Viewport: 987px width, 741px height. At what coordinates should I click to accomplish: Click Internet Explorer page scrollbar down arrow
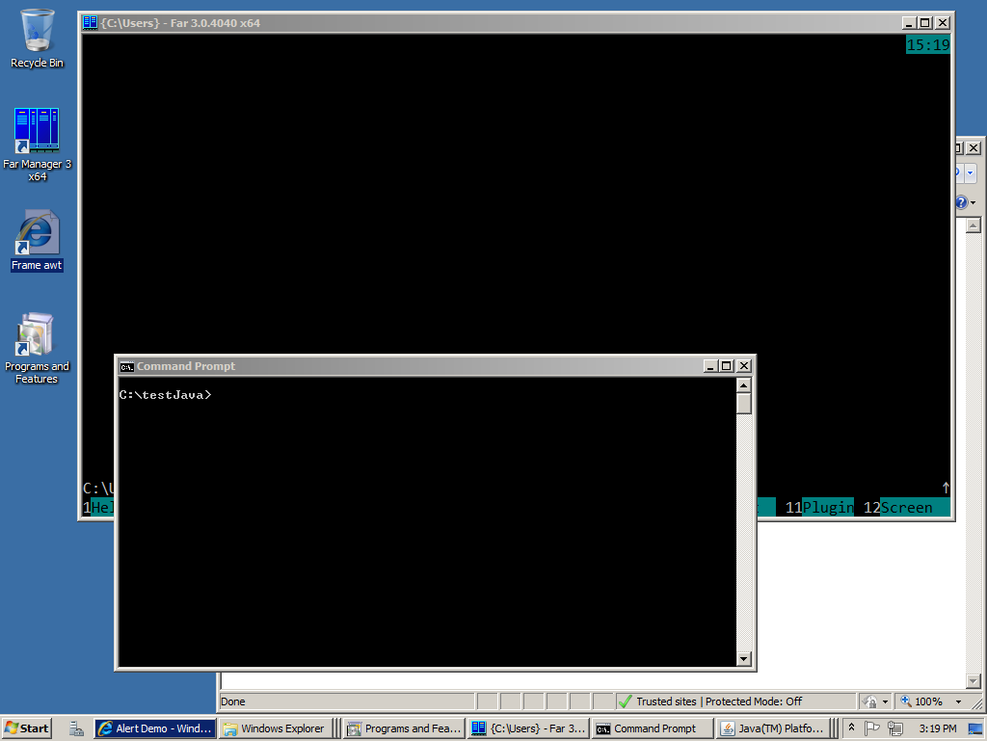coord(974,681)
